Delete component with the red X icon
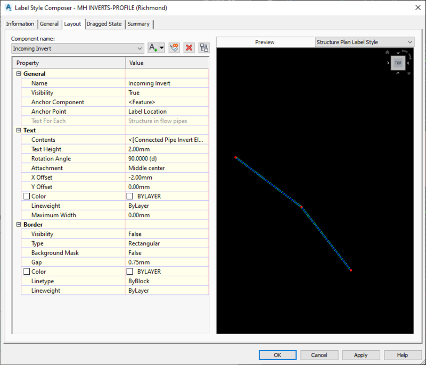The width and height of the screenshot is (426, 365). (189, 48)
